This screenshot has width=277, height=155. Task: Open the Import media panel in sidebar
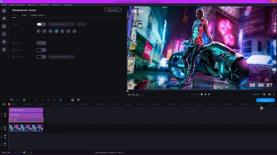4,11
